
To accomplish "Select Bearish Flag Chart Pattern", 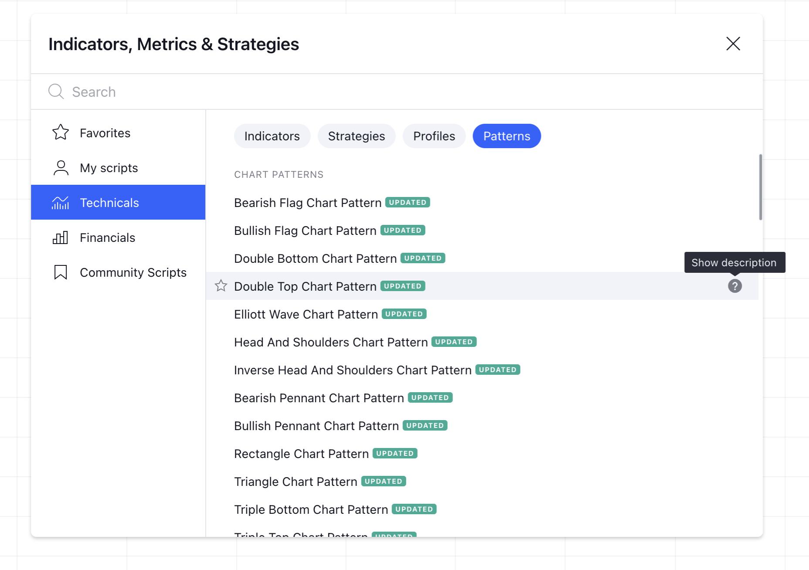I will tap(307, 202).
